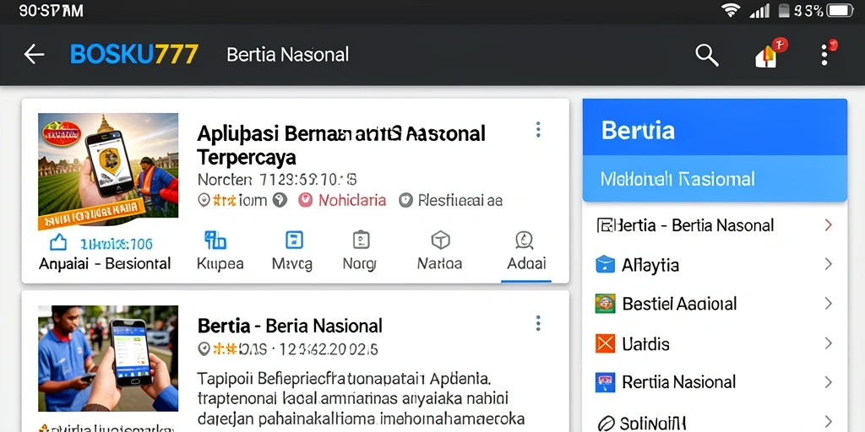Open options menu for Beria Nasional card

(x=538, y=323)
